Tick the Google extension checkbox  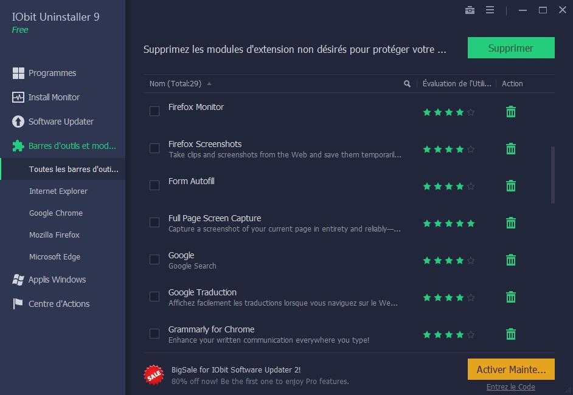point(155,259)
